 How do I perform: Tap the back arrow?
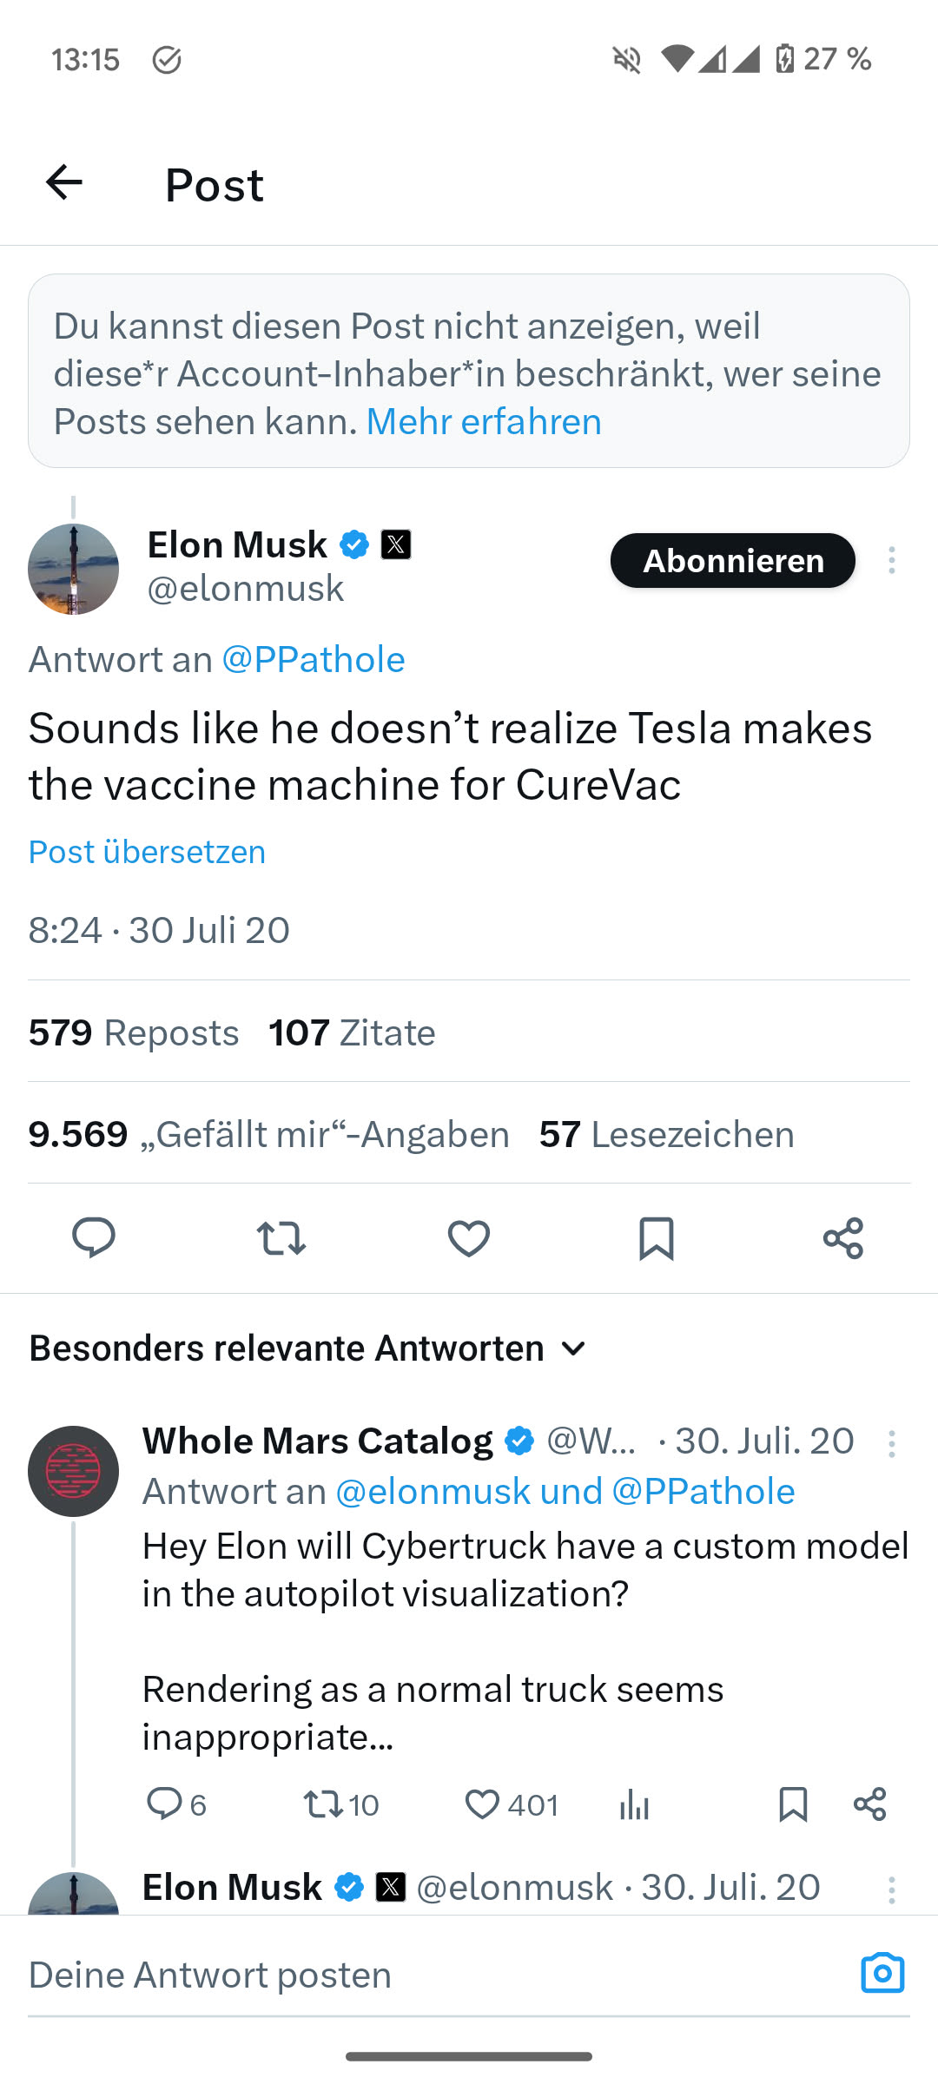[64, 182]
